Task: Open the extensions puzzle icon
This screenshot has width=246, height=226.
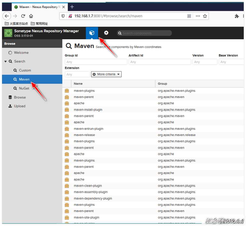Action: point(237,16)
